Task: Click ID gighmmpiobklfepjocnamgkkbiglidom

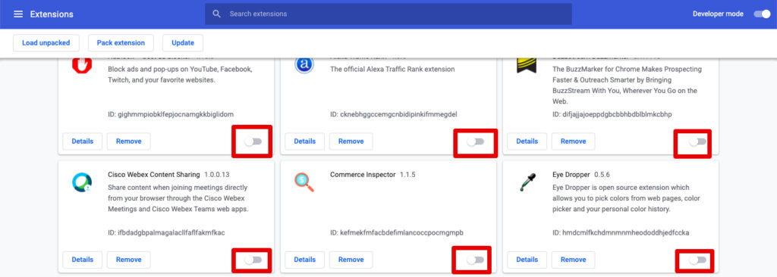Action: (x=171, y=114)
